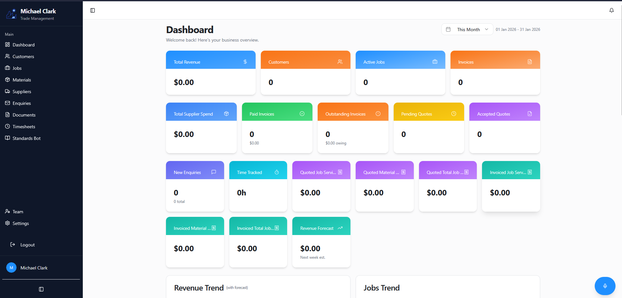Click the calendar icon beside This Month

tap(448, 29)
